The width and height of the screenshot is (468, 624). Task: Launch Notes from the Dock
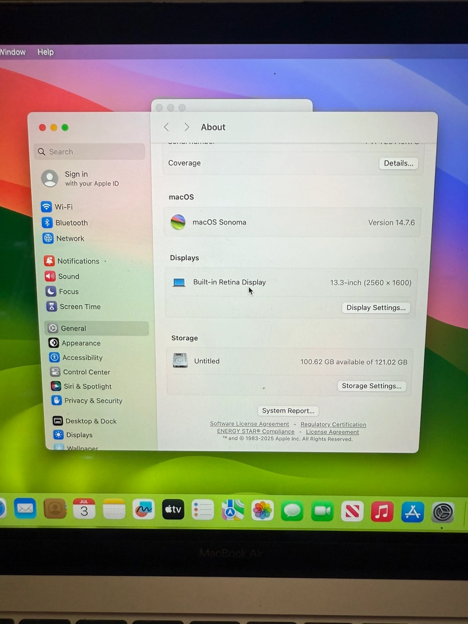114,509
